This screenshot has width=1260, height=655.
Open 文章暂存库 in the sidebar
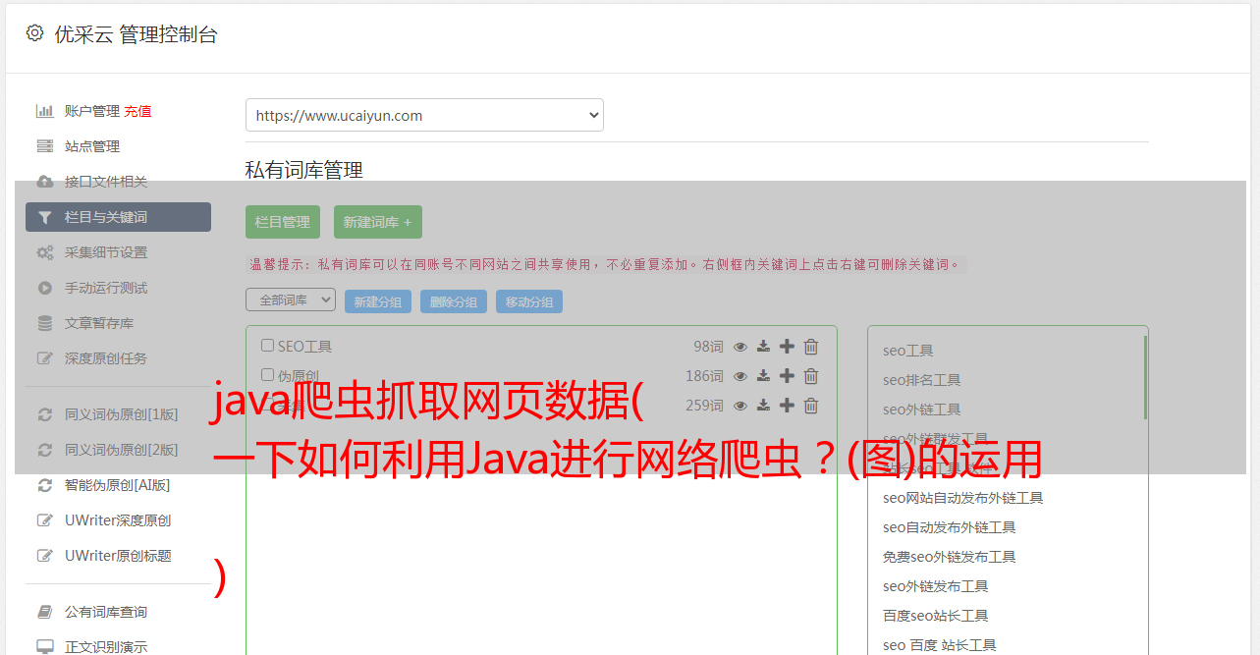99,323
